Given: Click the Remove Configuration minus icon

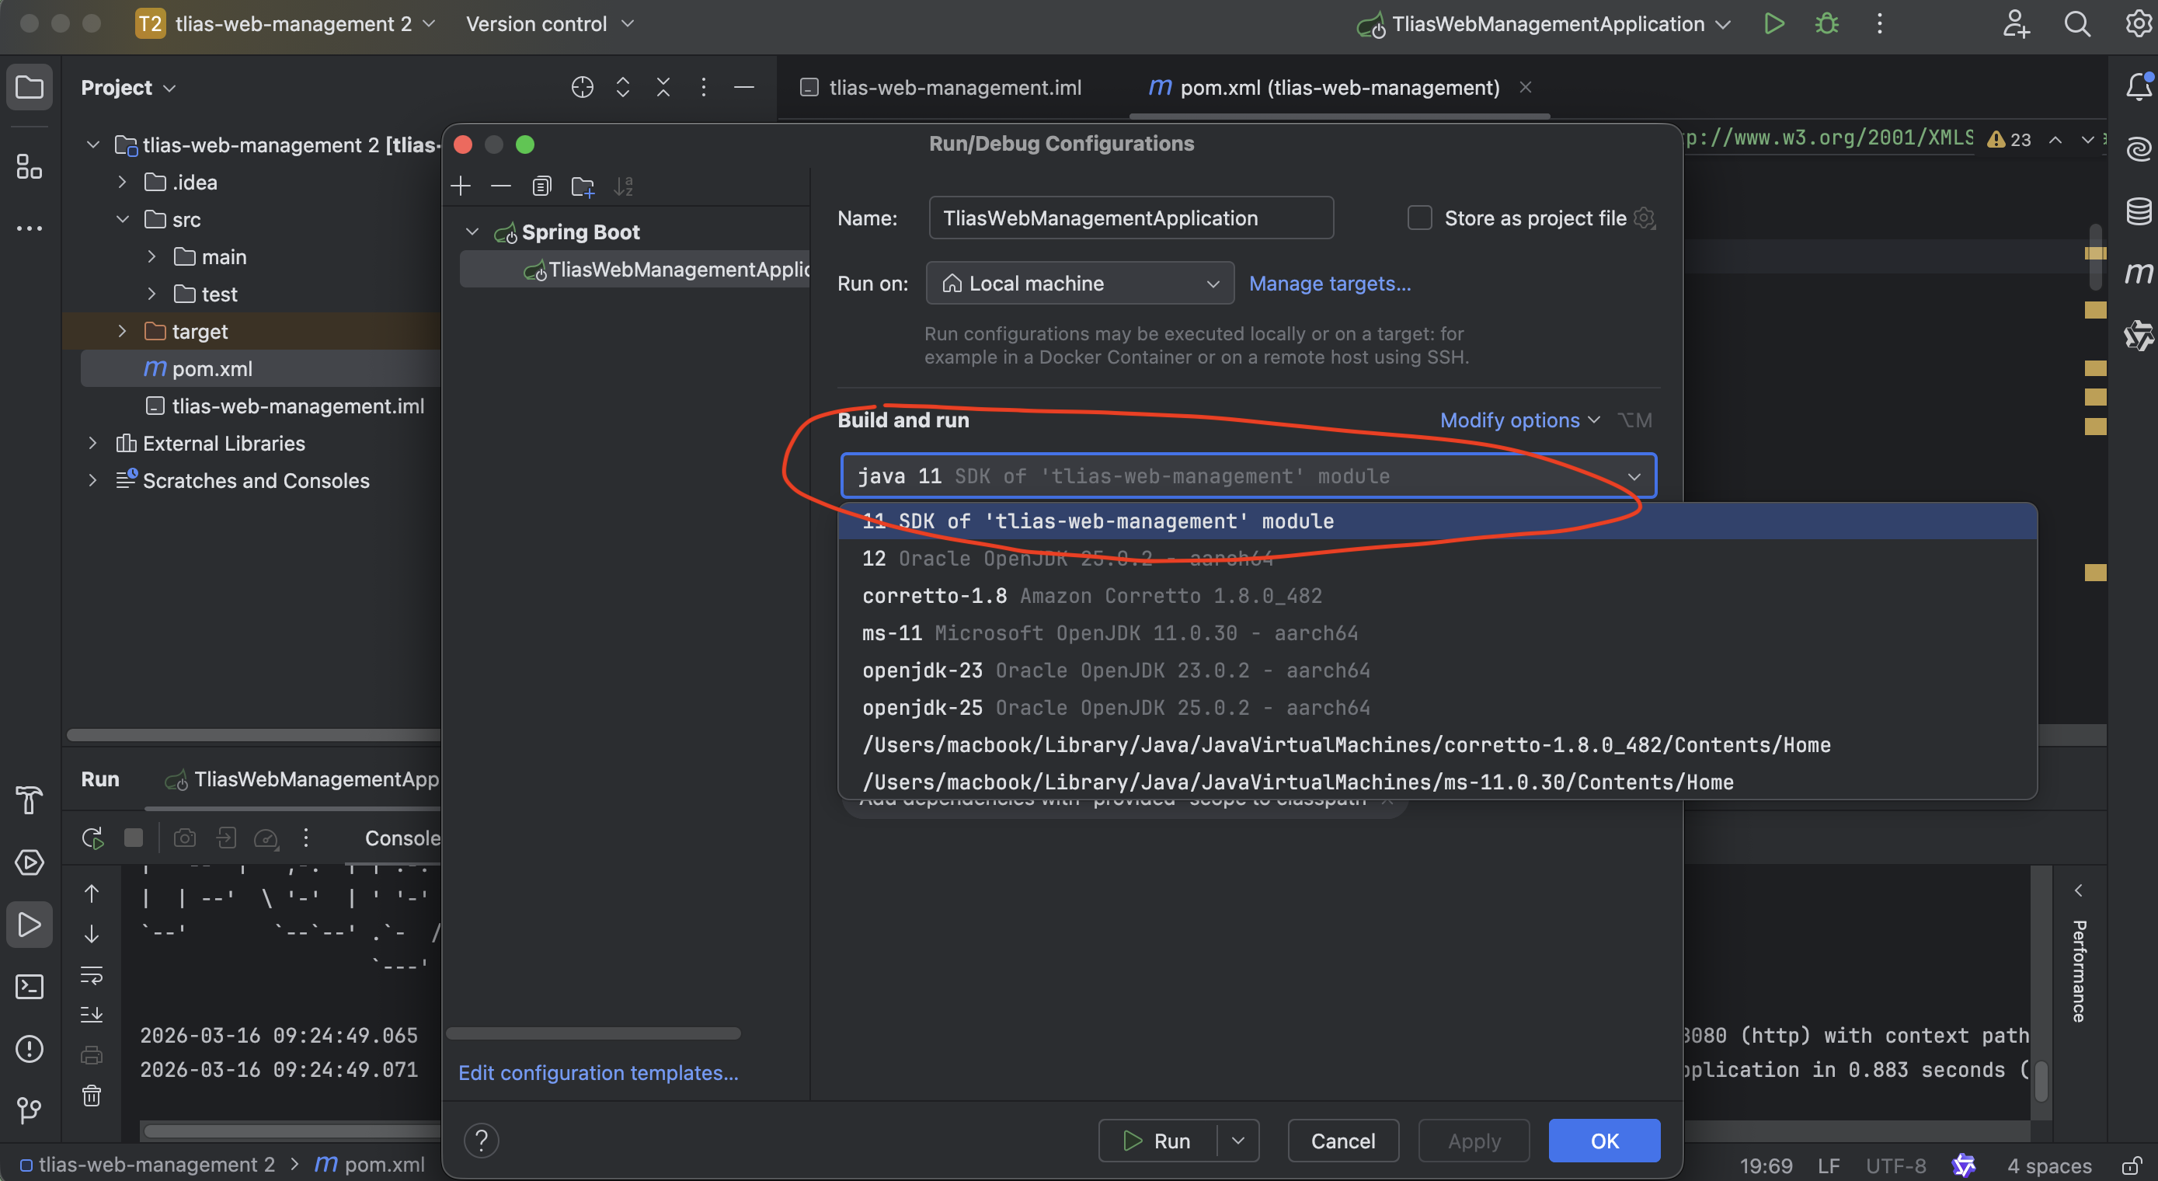Looking at the screenshot, I should pyautogui.click(x=501, y=186).
